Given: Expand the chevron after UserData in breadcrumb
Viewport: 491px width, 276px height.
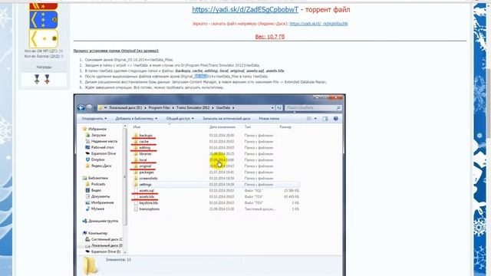Looking at the screenshot, I should [x=233, y=107].
